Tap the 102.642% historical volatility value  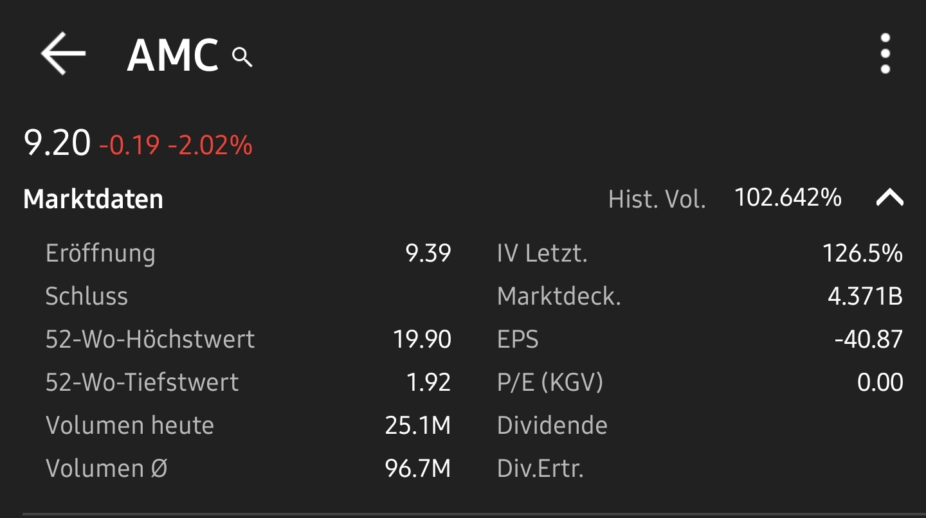(x=788, y=198)
